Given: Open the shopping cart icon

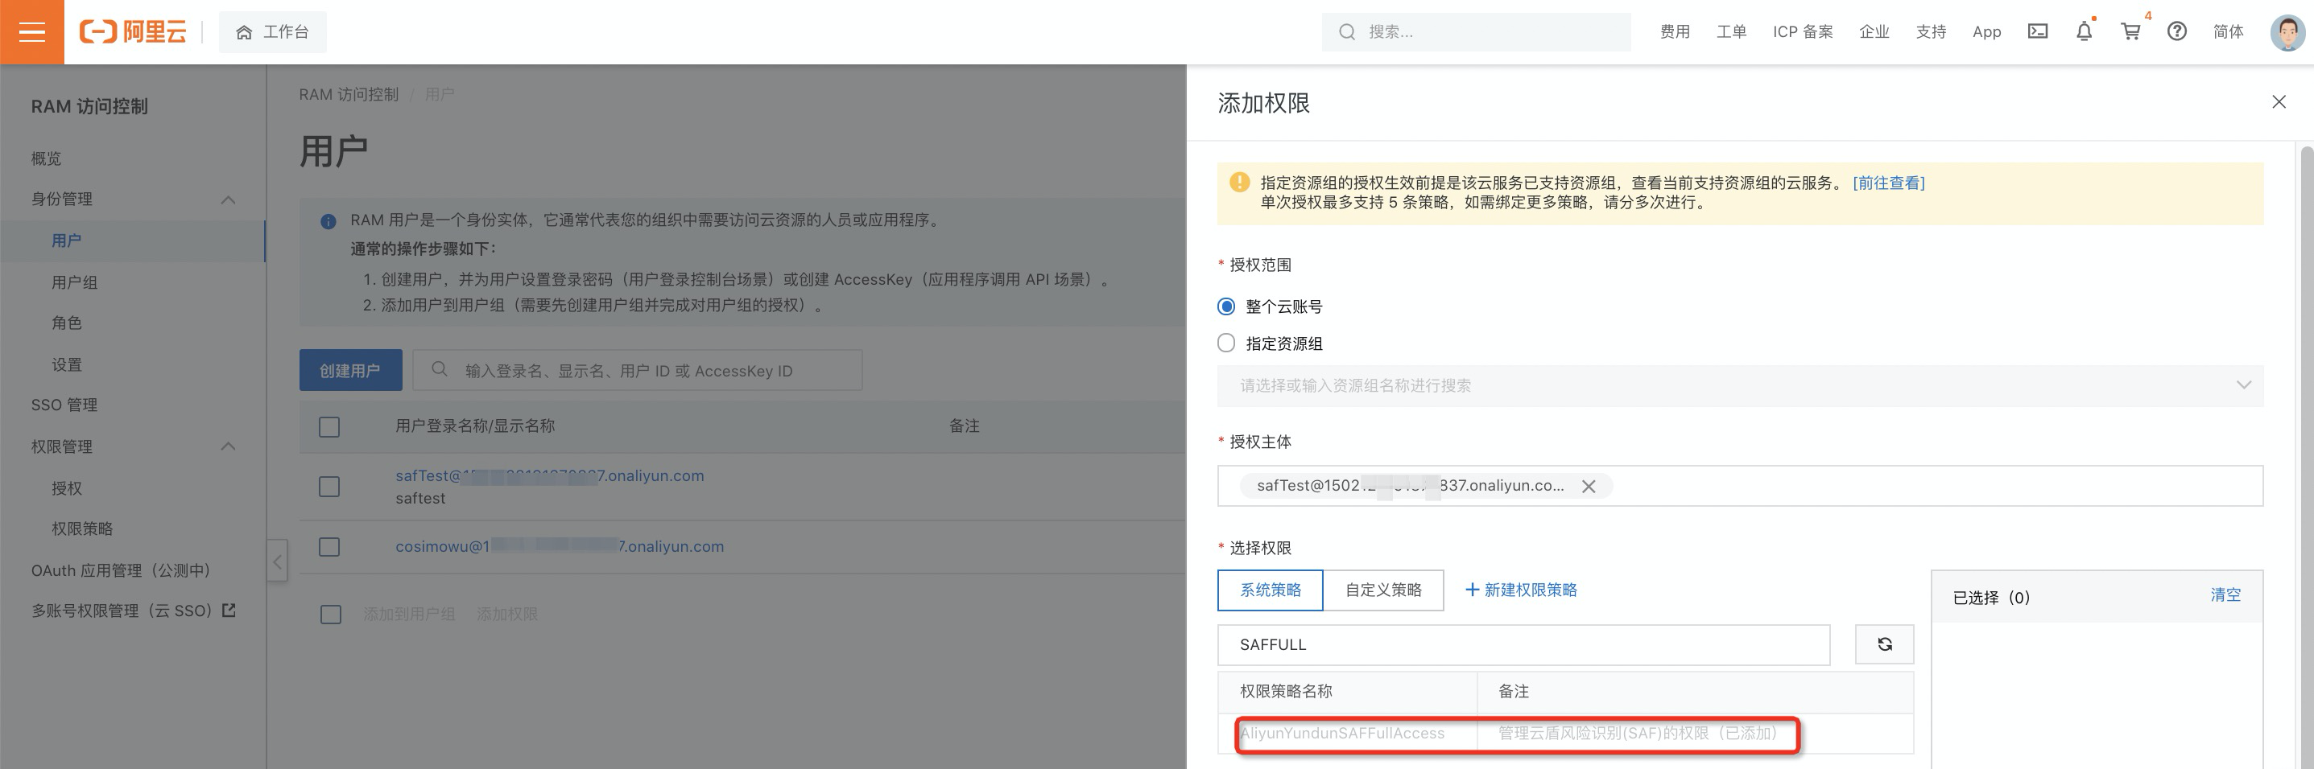Looking at the screenshot, I should [x=2130, y=31].
